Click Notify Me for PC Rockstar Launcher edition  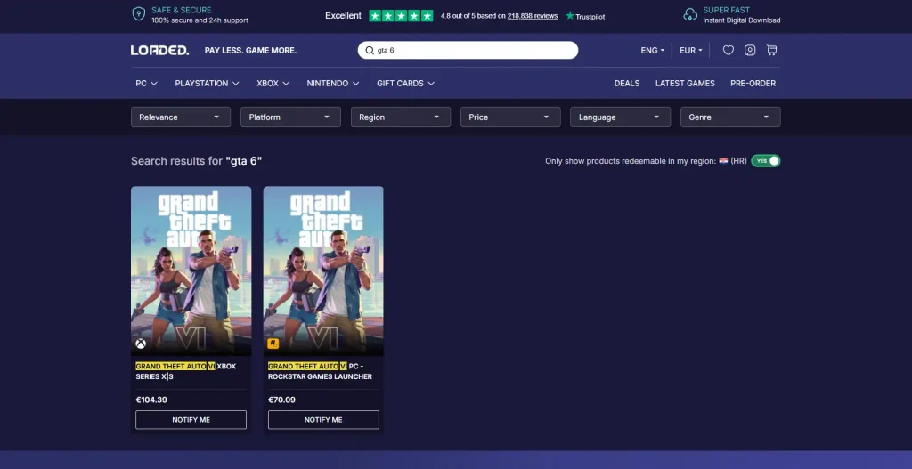click(x=323, y=419)
